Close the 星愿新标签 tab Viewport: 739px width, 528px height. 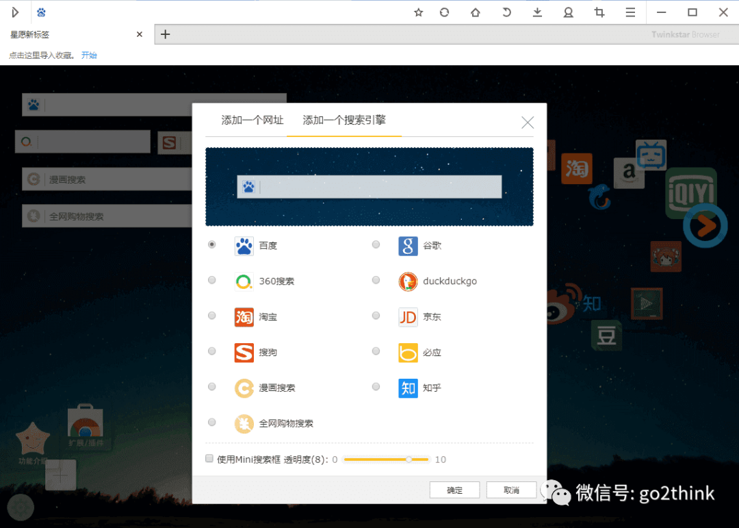[140, 34]
